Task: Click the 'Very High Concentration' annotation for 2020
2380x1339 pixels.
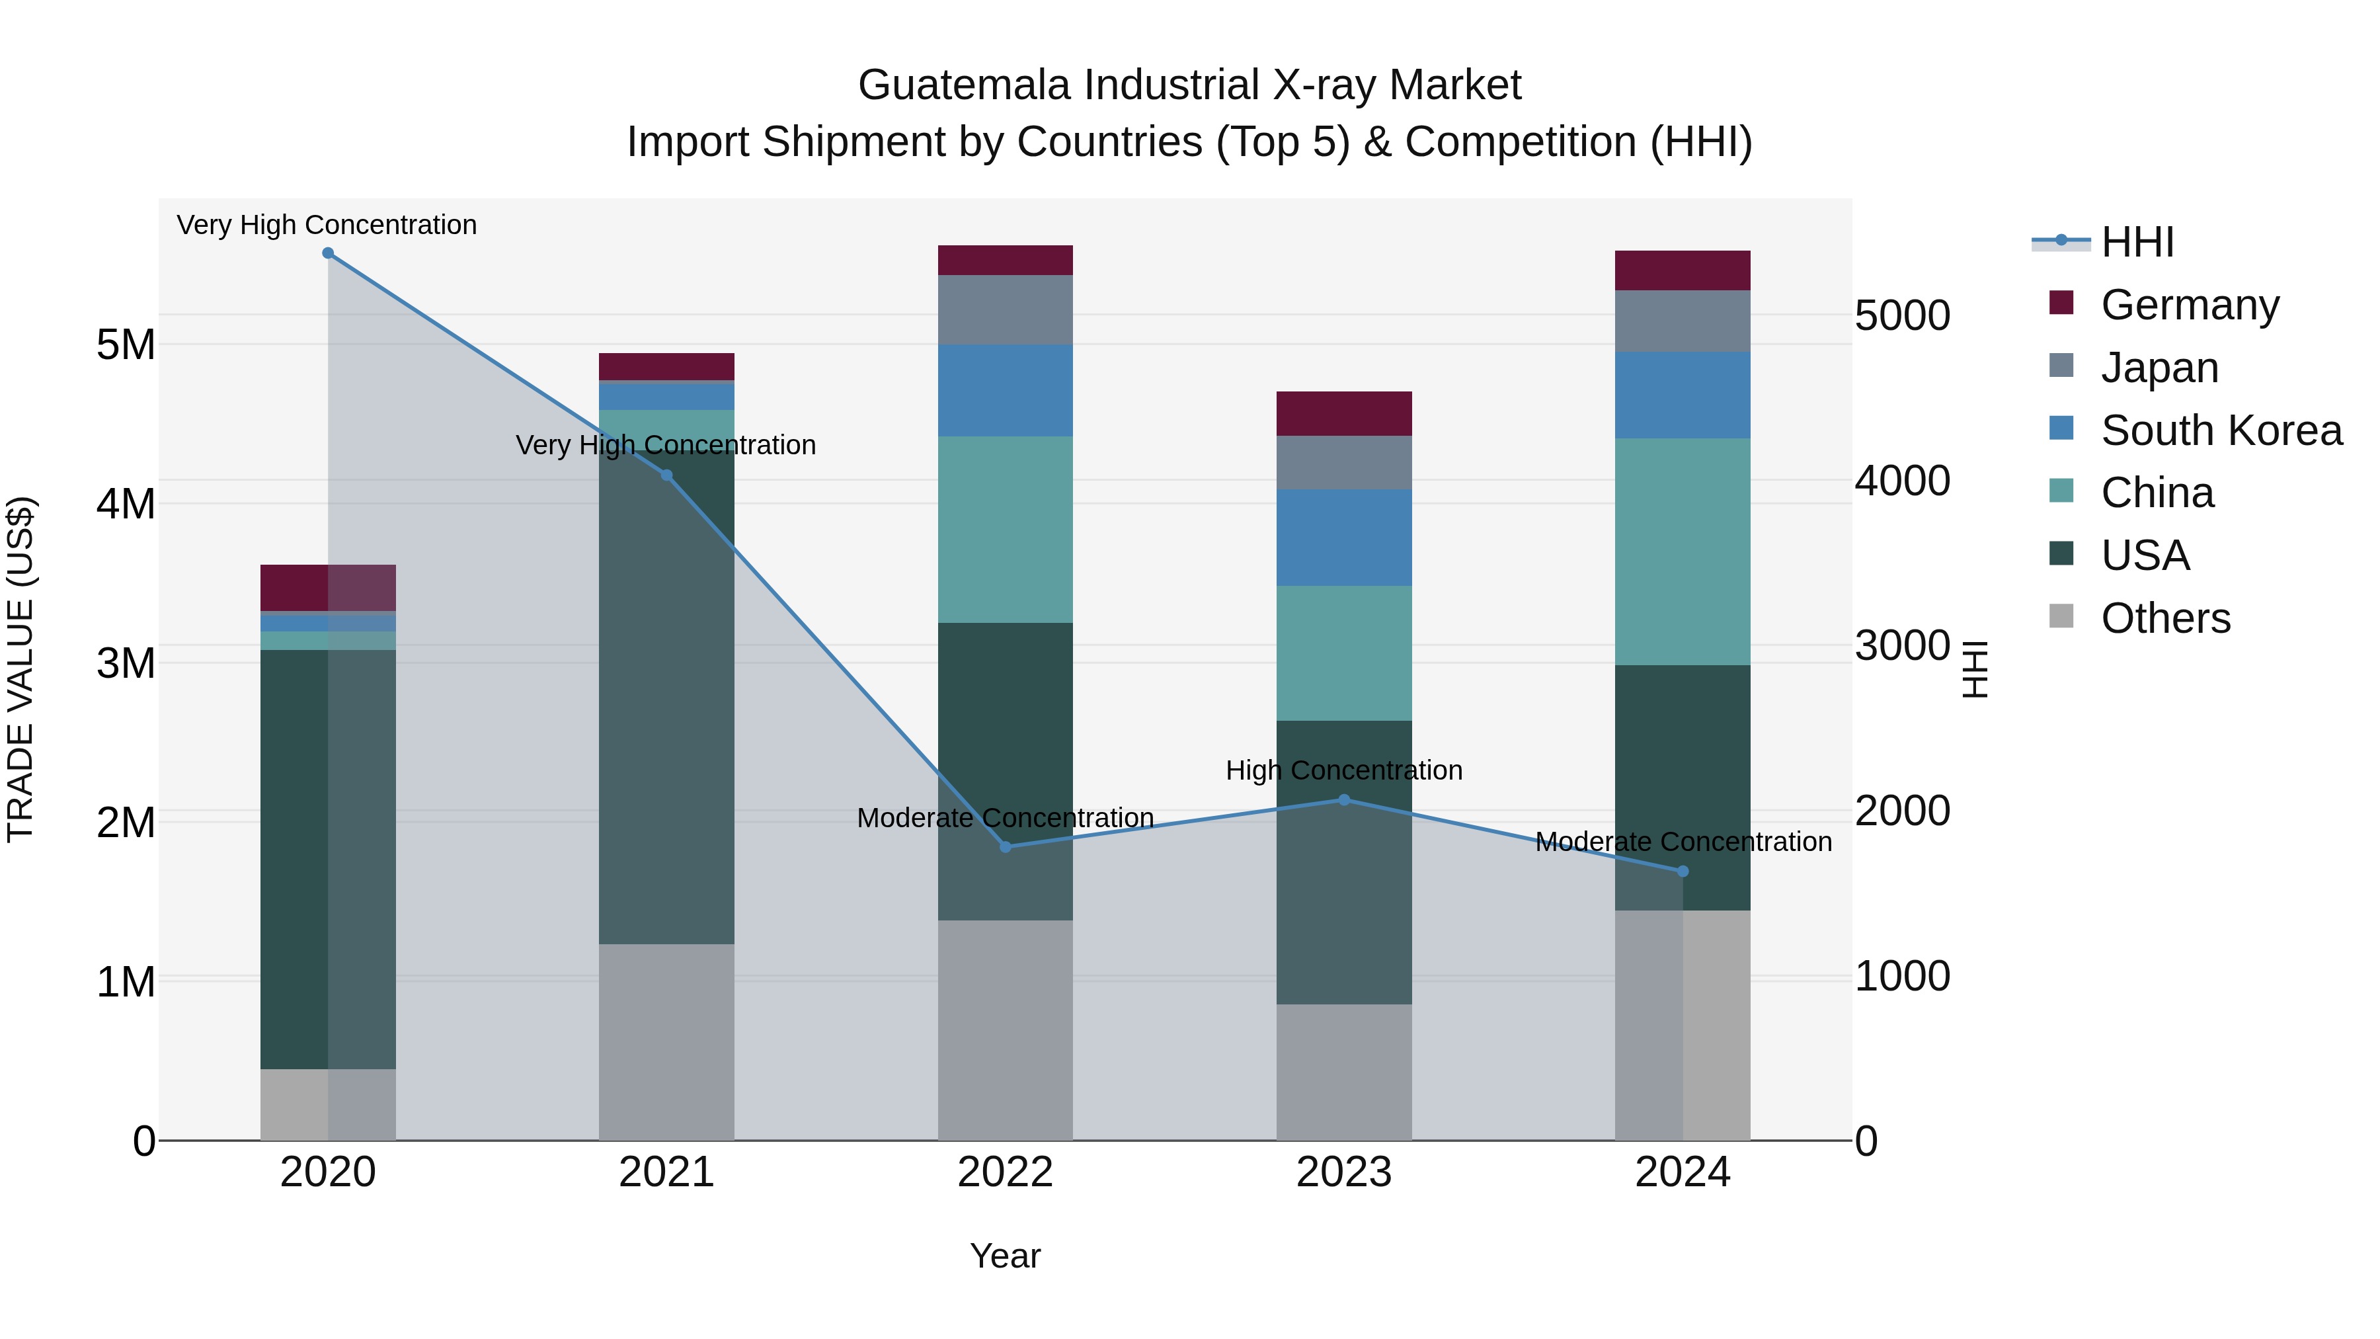Action: click(x=327, y=225)
